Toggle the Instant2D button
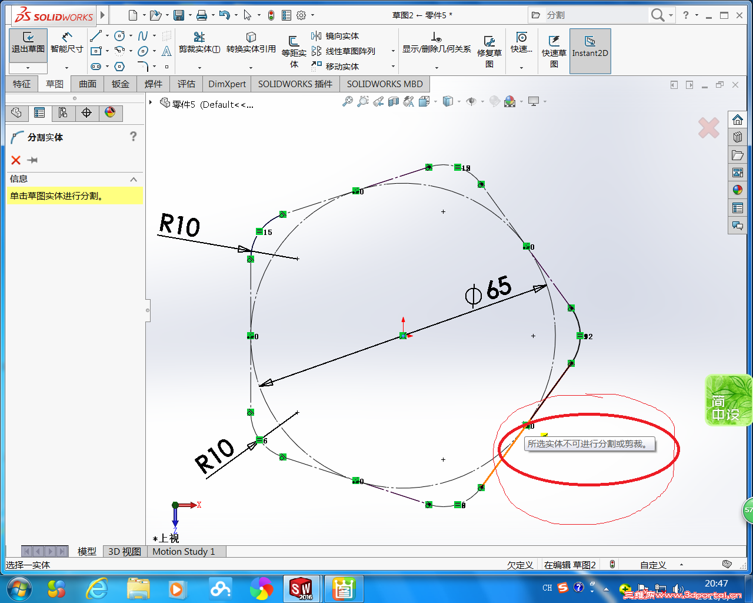The width and height of the screenshot is (753, 603). click(590, 51)
